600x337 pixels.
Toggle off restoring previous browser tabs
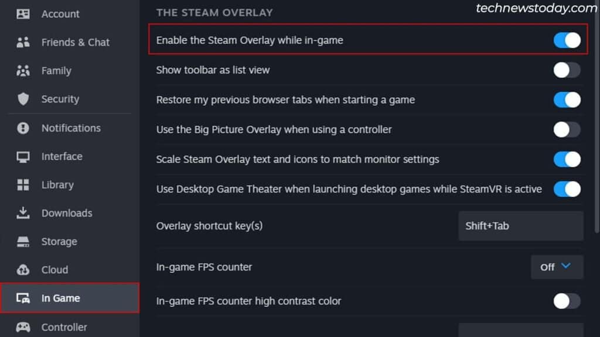(565, 99)
